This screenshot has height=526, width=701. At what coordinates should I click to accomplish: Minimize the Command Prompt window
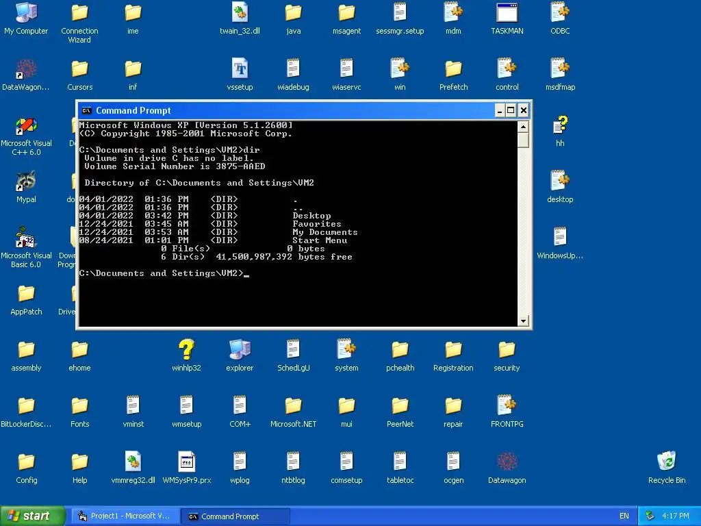pyautogui.click(x=500, y=110)
